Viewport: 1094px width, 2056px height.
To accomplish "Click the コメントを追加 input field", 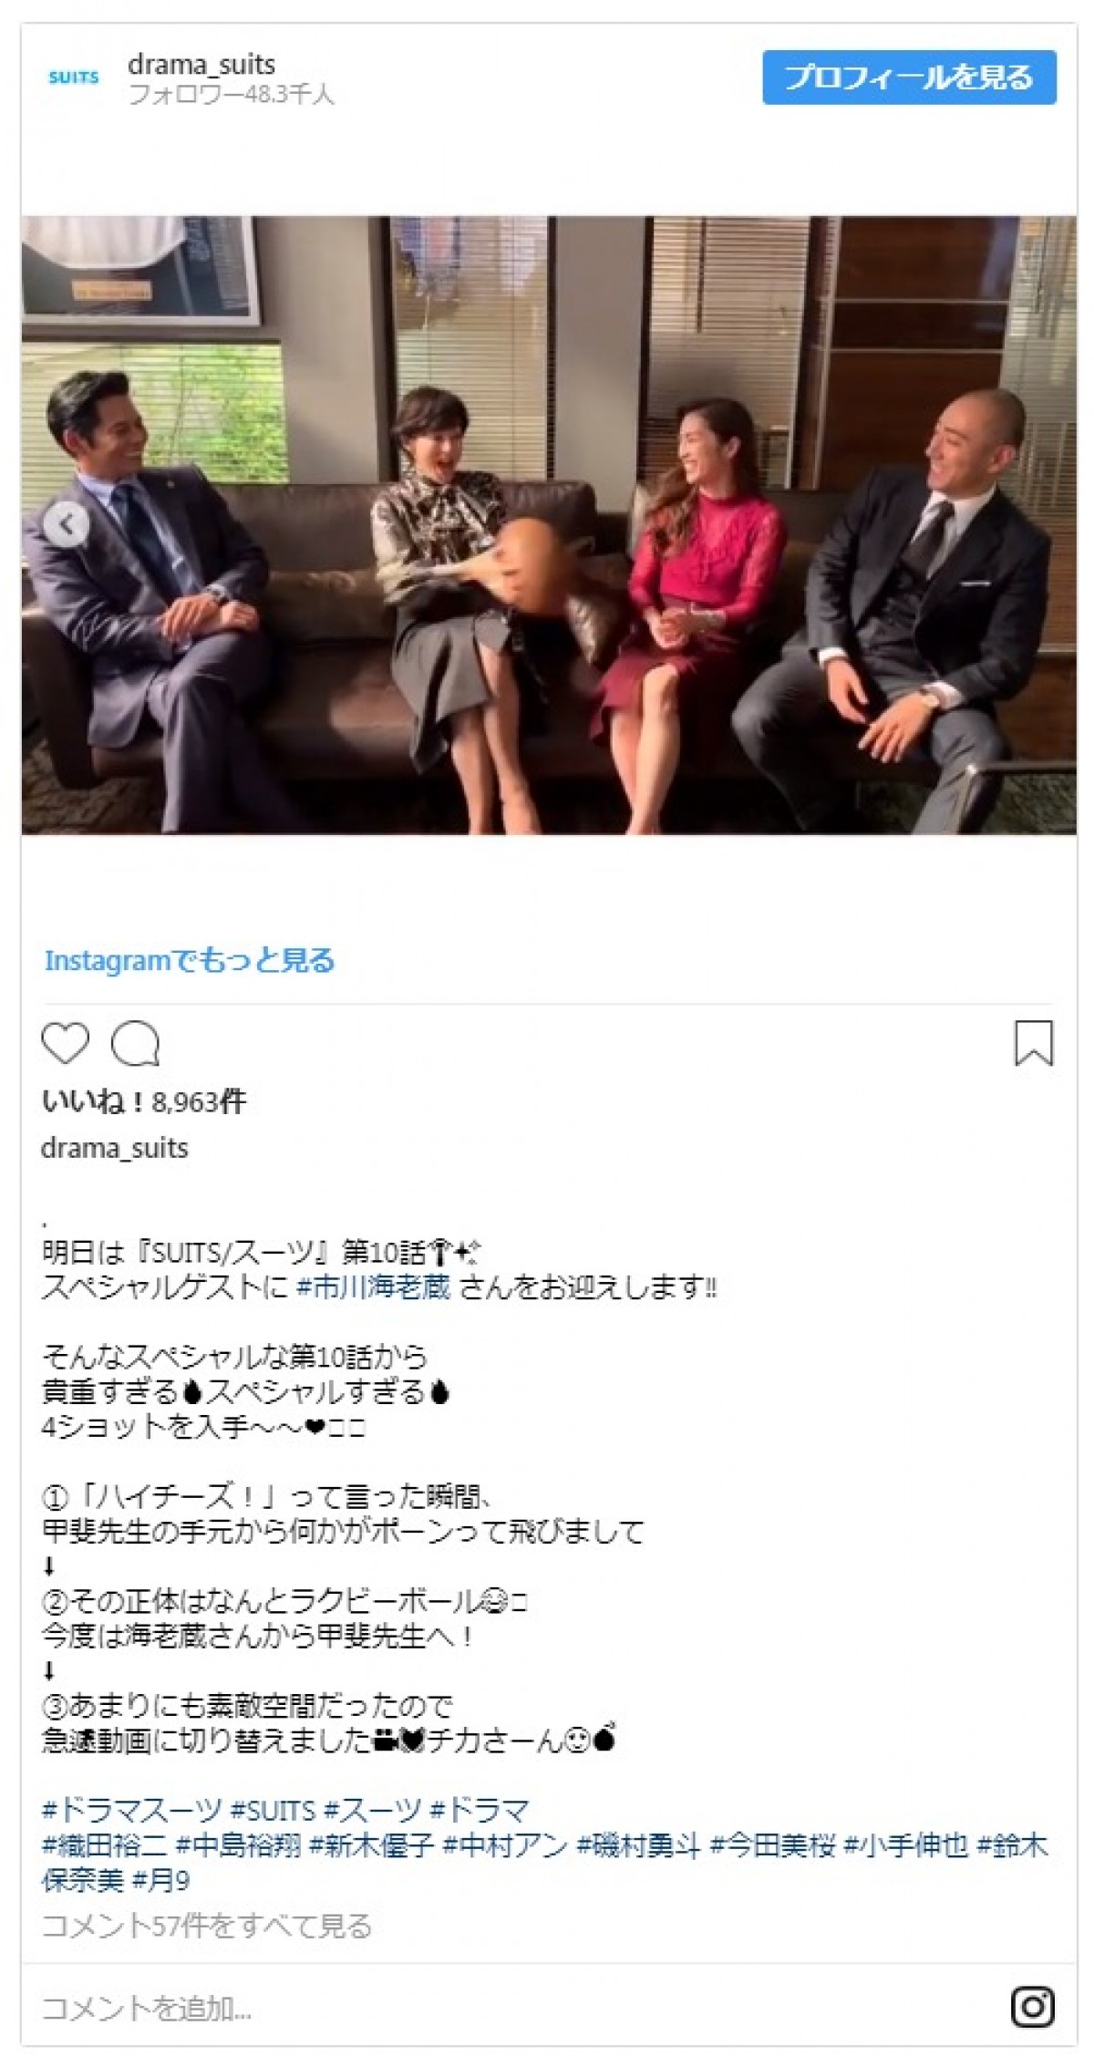I will pos(511,2008).
